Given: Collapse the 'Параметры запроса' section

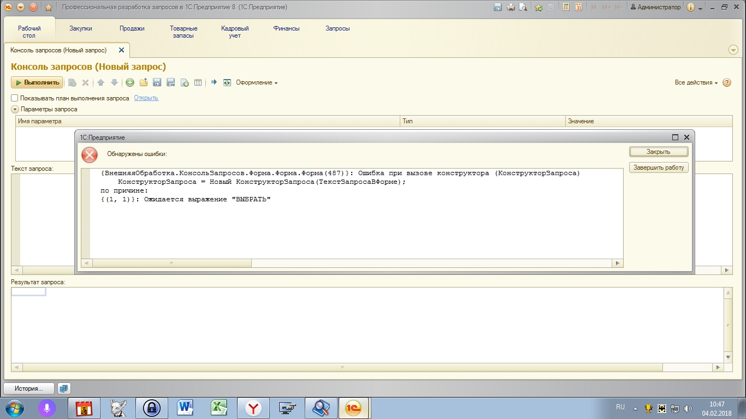Looking at the screenshot, I should (15, 109).
